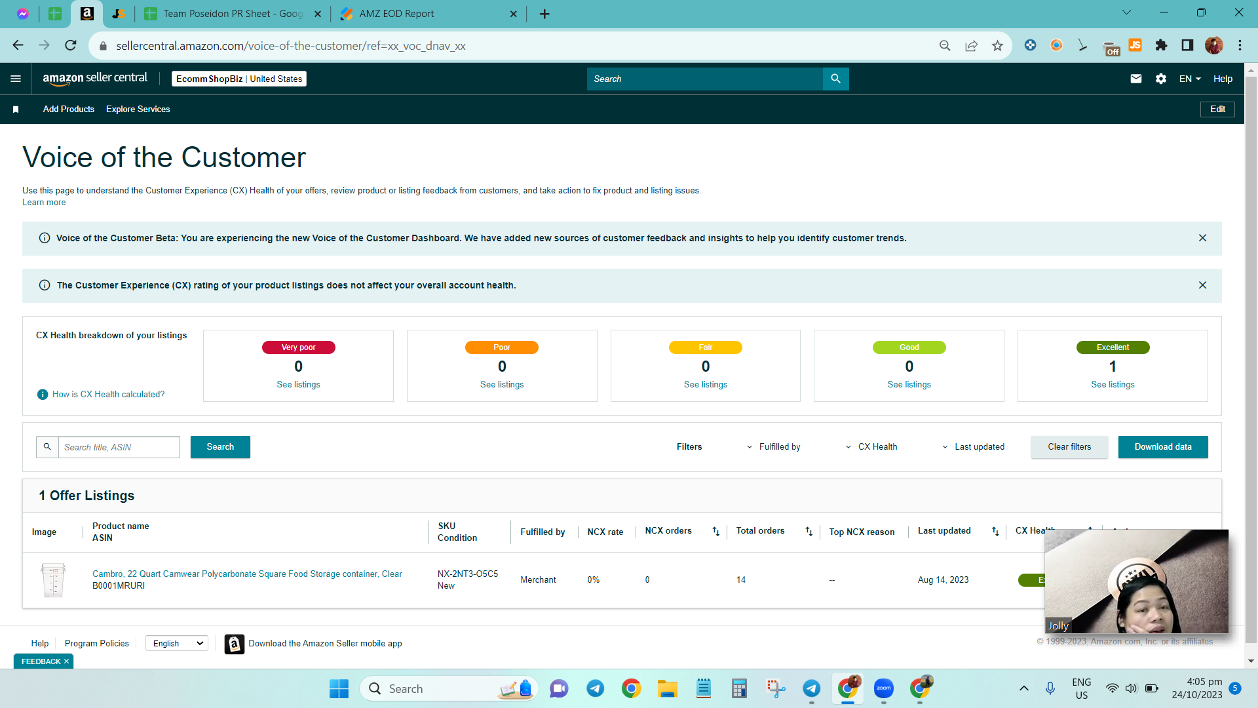Dismiss the Voice of the Customer Beta banner

(x=1202, y=238)
